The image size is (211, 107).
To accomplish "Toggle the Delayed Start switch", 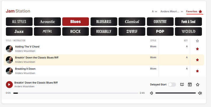I will point(172,85).
